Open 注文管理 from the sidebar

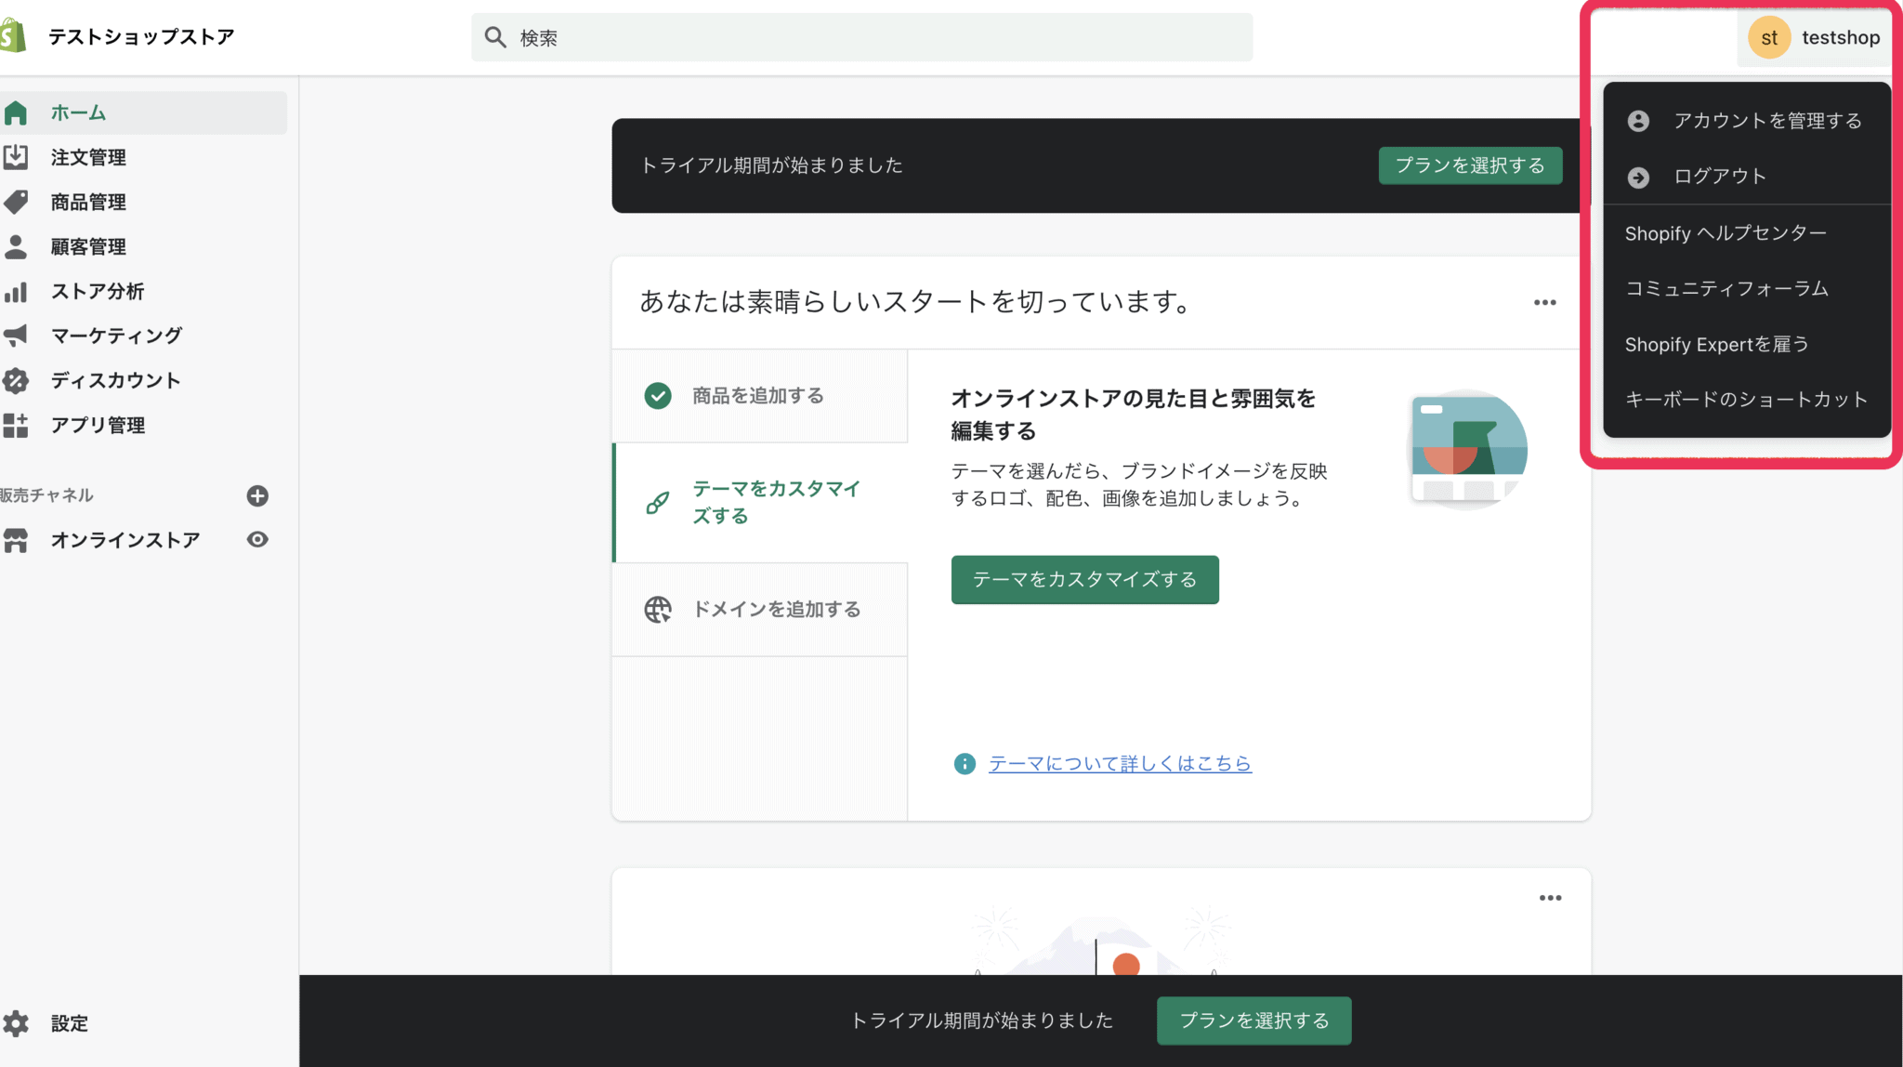pyautogui.click(x=88, y=157)
